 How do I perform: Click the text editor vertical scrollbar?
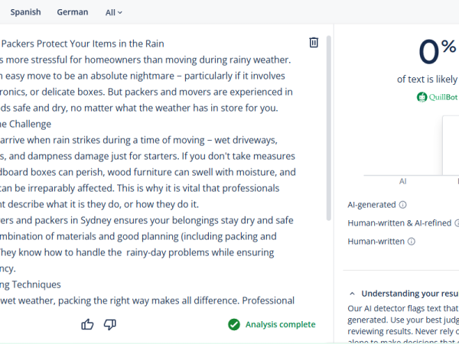tap(329, 128)
